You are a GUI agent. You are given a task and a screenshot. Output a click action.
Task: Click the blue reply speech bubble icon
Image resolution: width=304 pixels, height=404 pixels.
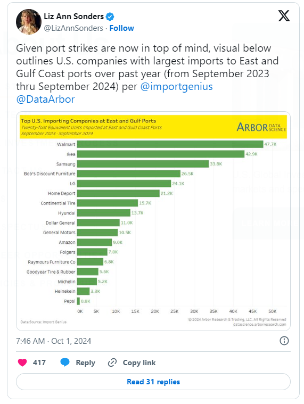(x=65, y=362)
